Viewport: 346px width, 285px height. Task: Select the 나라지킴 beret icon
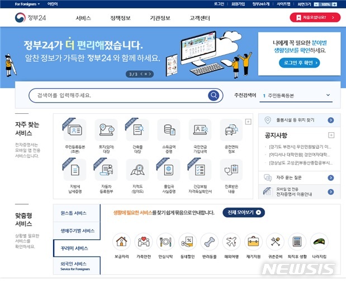click(x=319, y=241)
